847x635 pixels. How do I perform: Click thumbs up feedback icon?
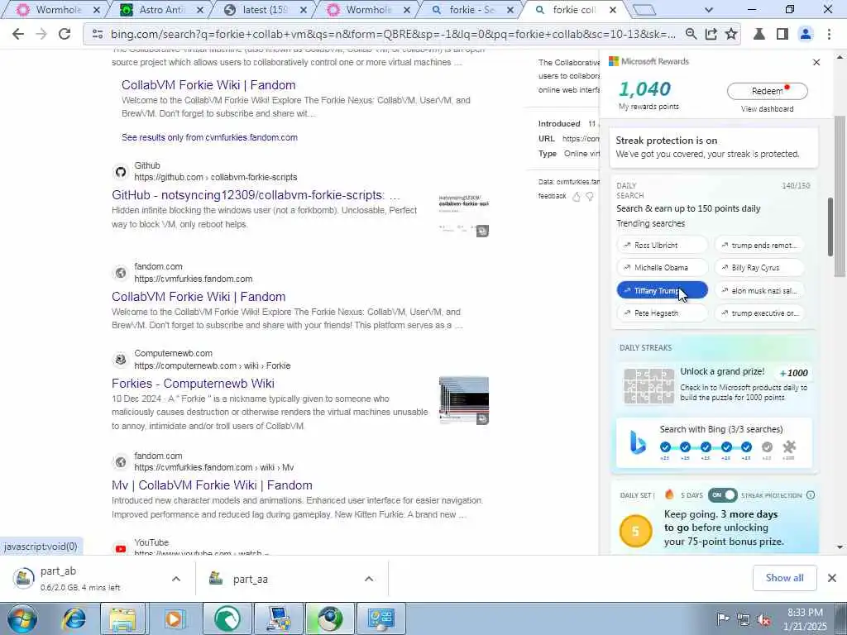577,197
